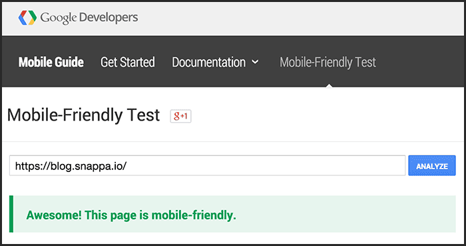Open the Google Developers home link text
Image resolution: width=466 pixels, height=246 pixels.
point(89,17)
